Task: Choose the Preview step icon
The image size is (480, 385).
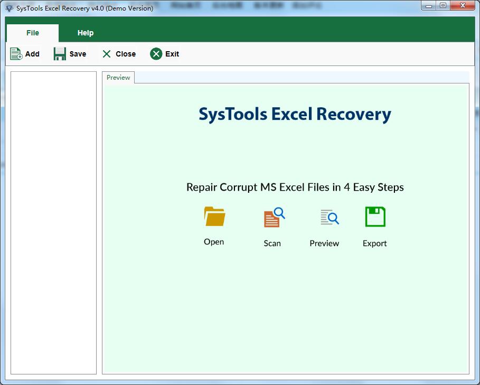Action: (x=329, y=217)
